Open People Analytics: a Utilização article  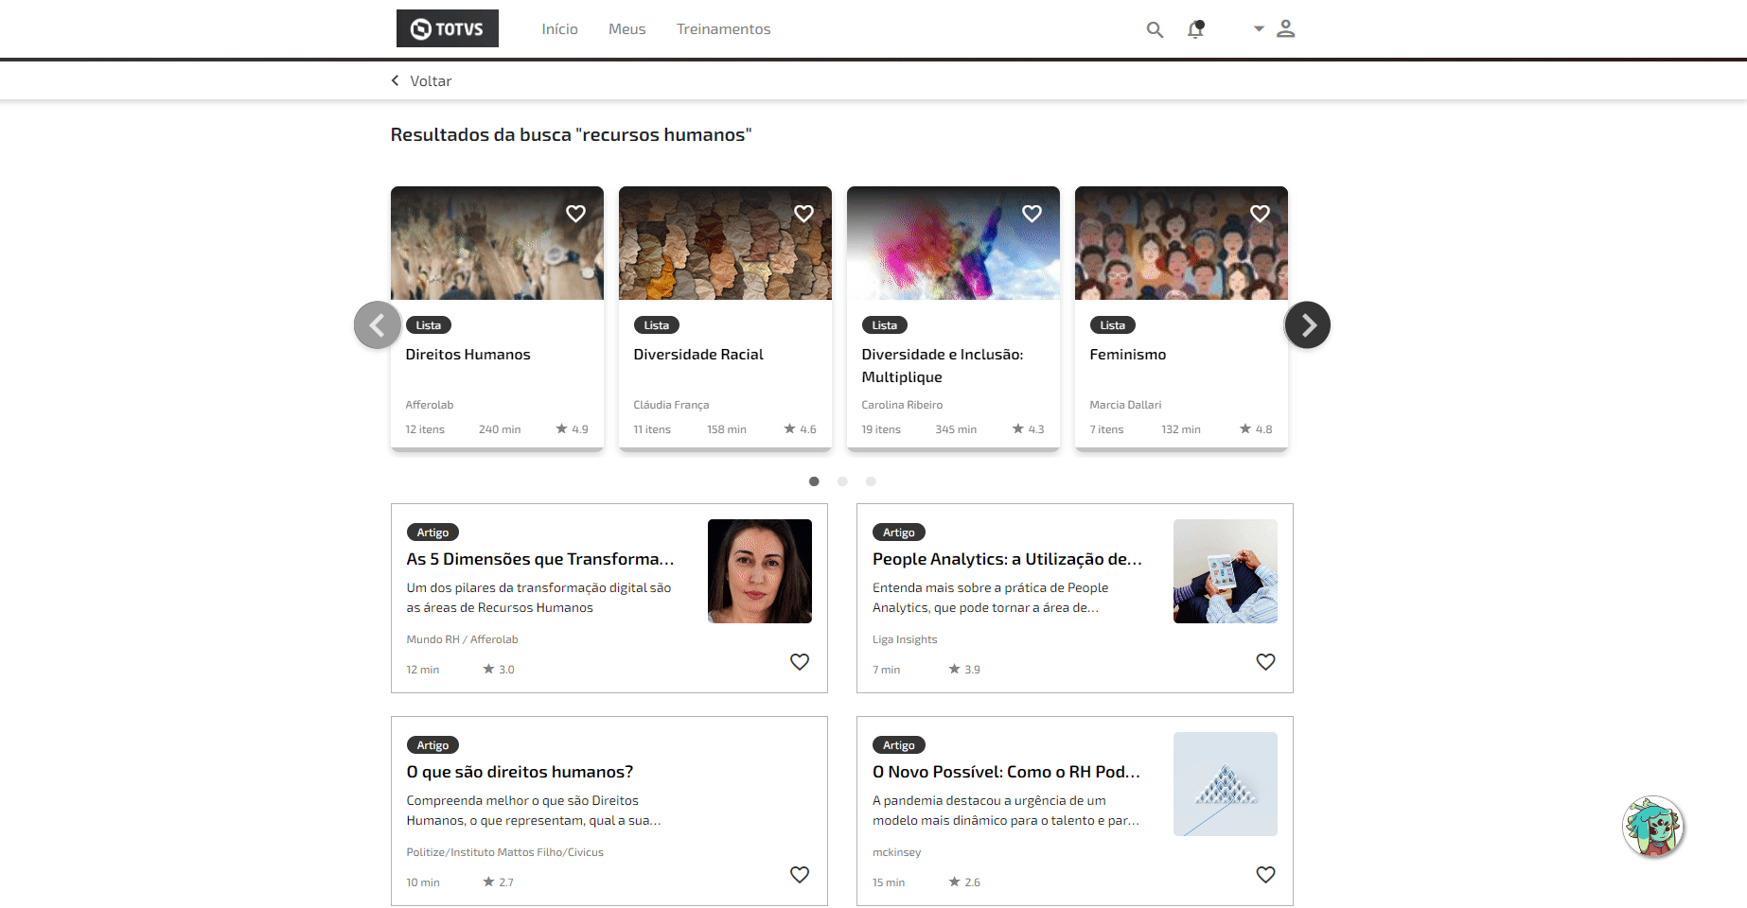tap(1007, 559)
